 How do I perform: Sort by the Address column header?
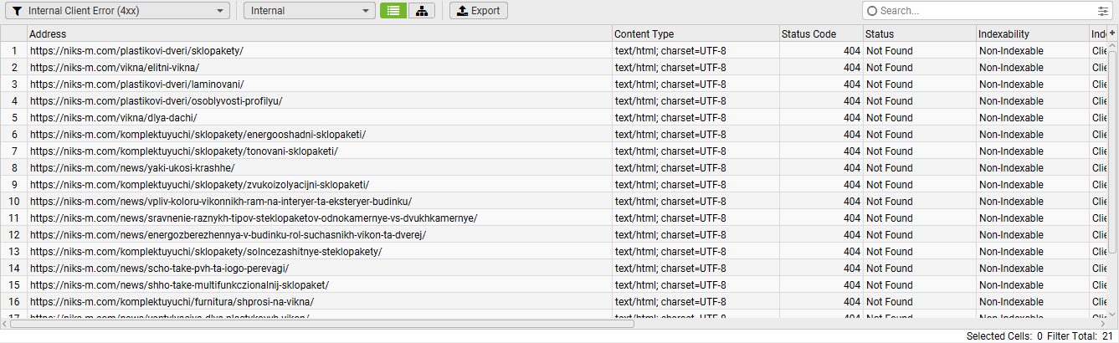pos(318,33)
